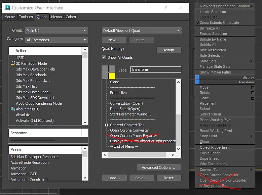The image size is (262, 195).
Task: Click the 2D Pan Zoom Mode action icon
Action: click(x=13, y=63)
